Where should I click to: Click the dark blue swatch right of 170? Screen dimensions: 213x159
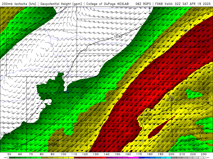pos(142,158)
